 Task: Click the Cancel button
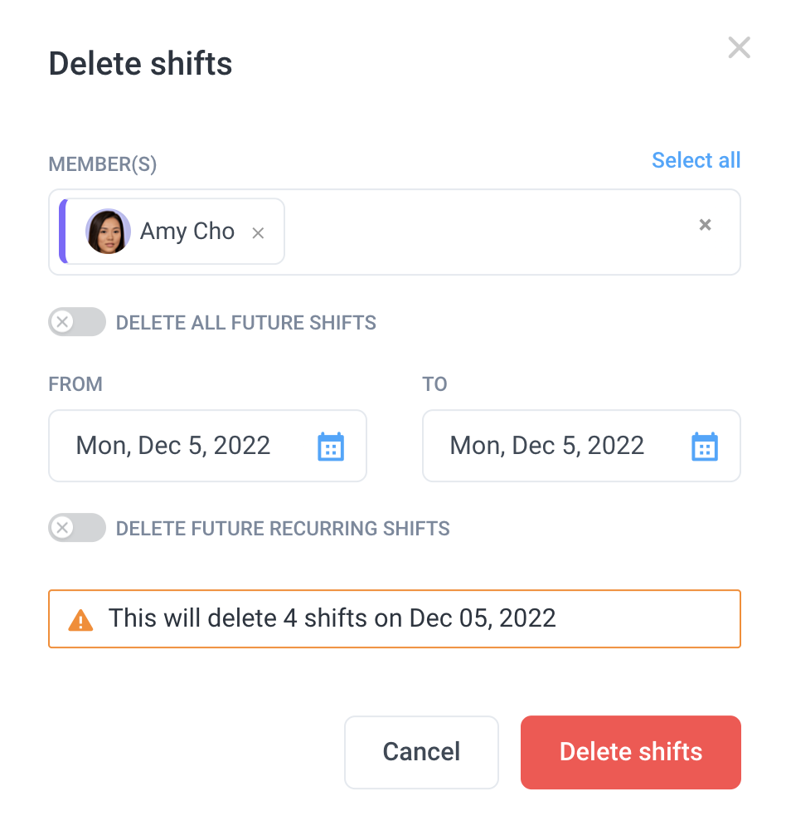coord(421,752)
